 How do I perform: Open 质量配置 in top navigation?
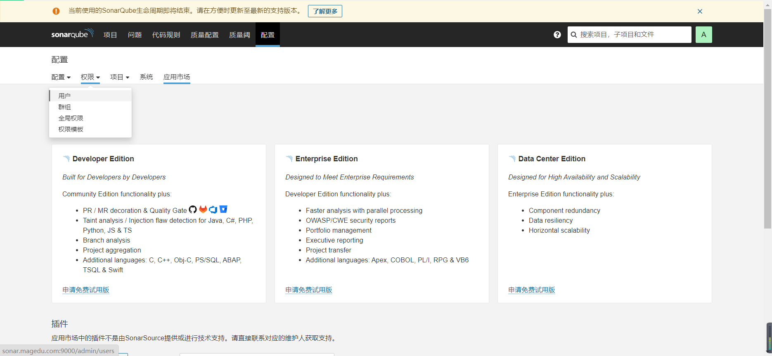pos(204,35)
